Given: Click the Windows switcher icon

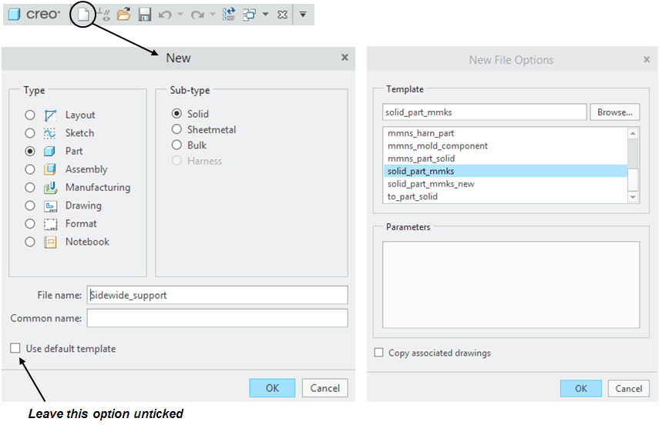Looking at the screenshot, I should click(x=250, y=15).
